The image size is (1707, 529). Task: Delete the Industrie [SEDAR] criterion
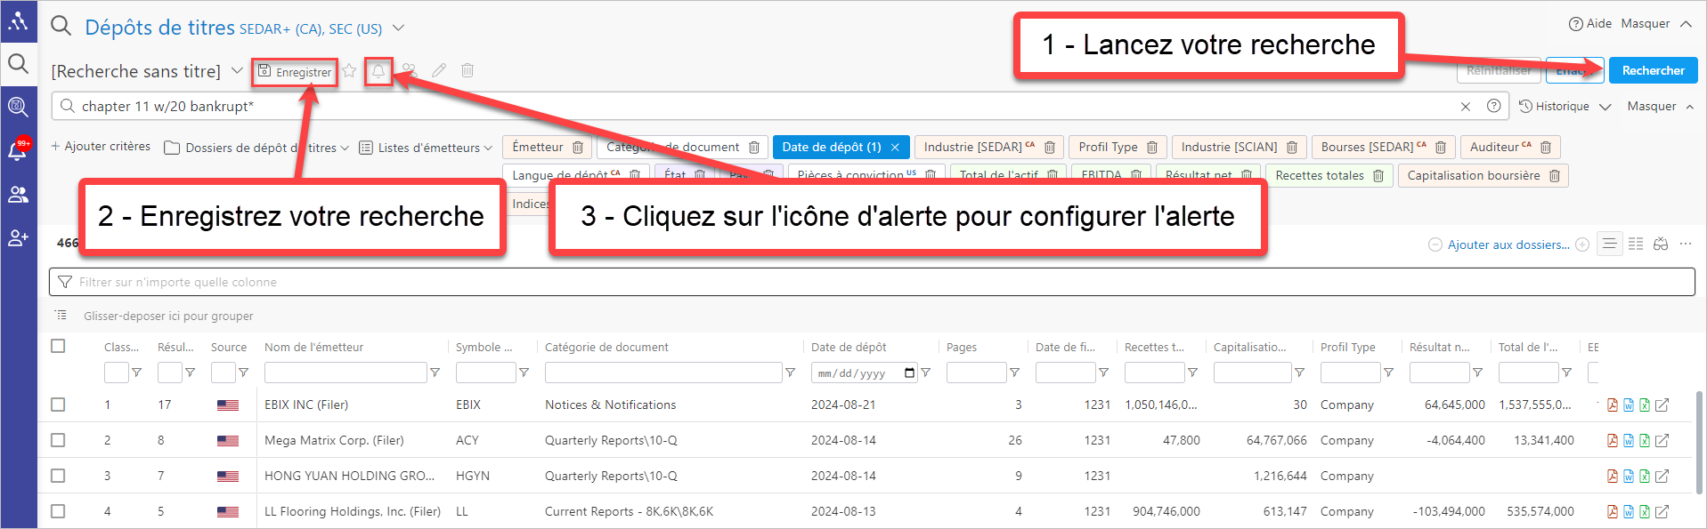click(1050, 148)
